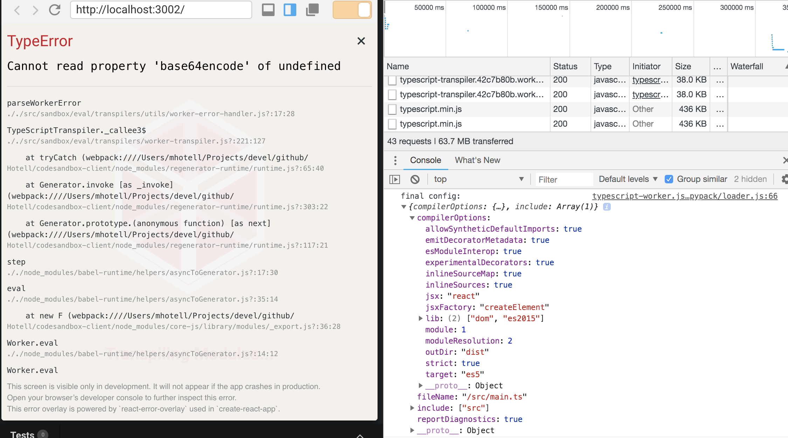Click the console Filter field
788x438 pixels.
pyautogui.click(x=564, y=179)
